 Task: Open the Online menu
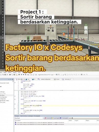coord(10,72)
